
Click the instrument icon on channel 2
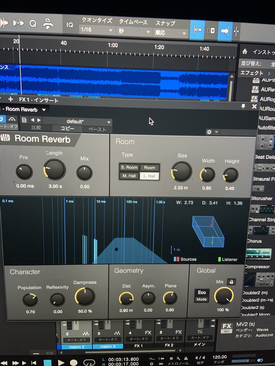click(x=86, y=333)
